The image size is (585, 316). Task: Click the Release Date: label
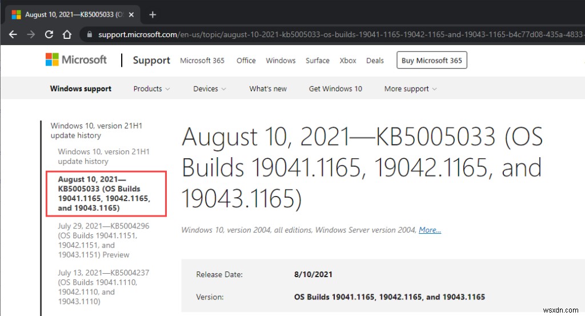tap(219, 275)
